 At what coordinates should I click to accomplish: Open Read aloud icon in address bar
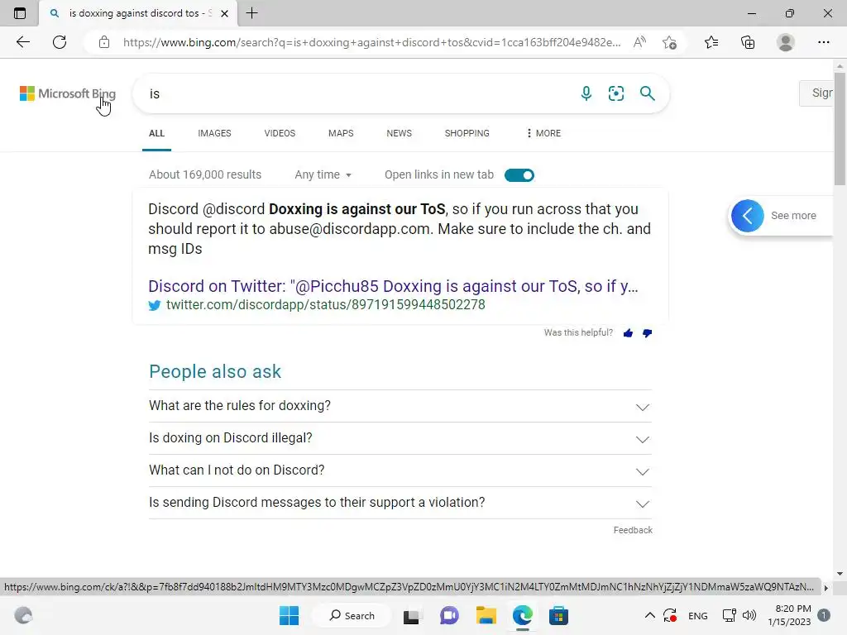[639, 42]
